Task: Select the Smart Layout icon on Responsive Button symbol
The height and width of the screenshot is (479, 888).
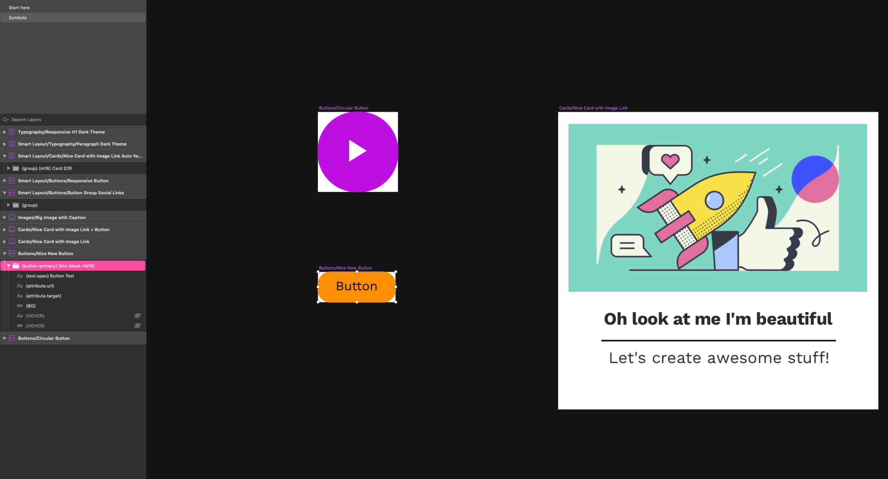Action: tap(11, 181)
